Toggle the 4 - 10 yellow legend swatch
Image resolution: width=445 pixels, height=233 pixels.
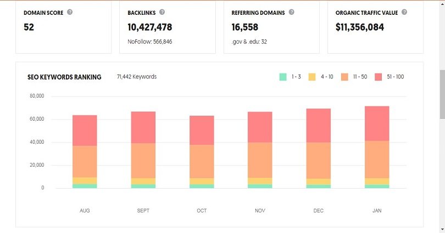(312, 77)
